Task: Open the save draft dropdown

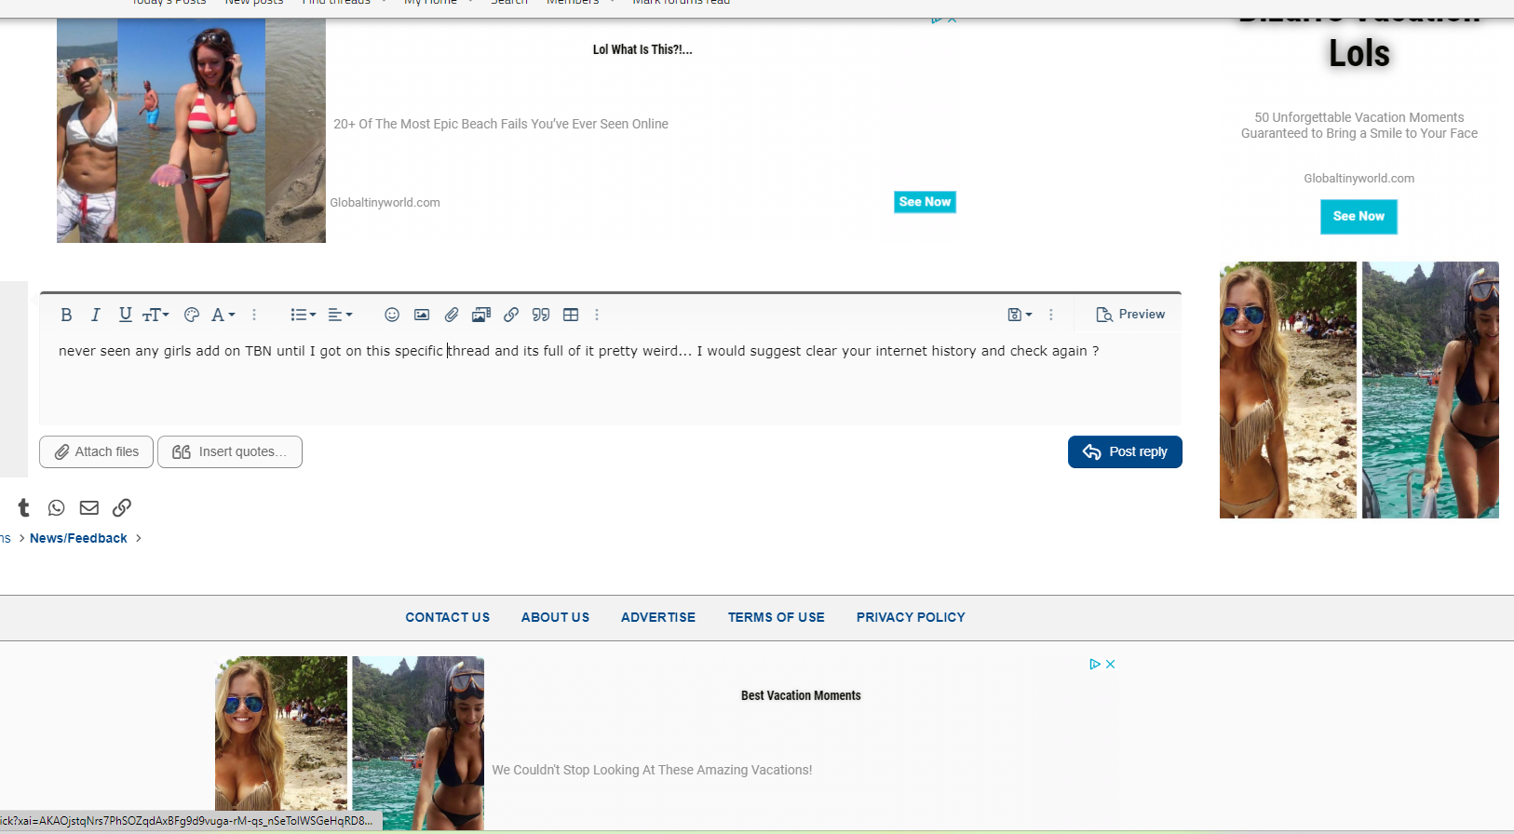Action: [1020, 315]
